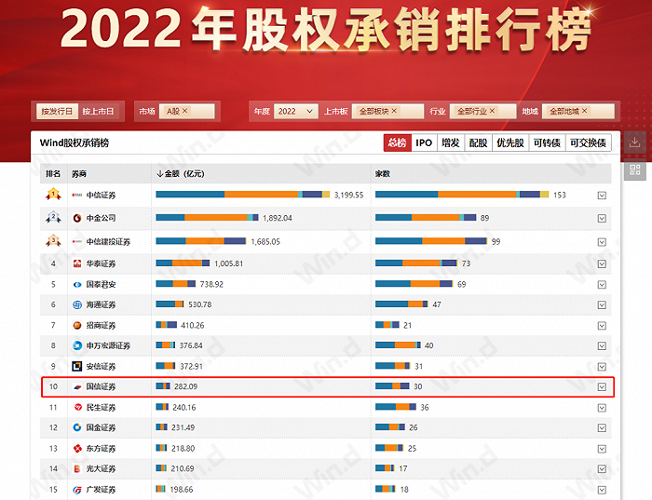Click the 安信证券 logo icon
This screenshot has height=500, width=652.
click(77, 366)
